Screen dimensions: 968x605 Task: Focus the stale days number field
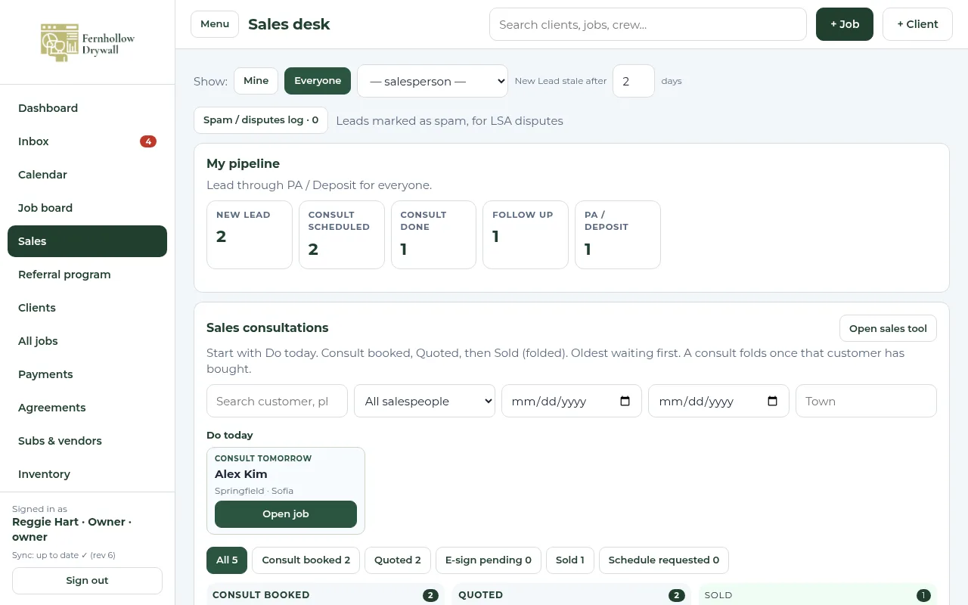coord(634,81)
